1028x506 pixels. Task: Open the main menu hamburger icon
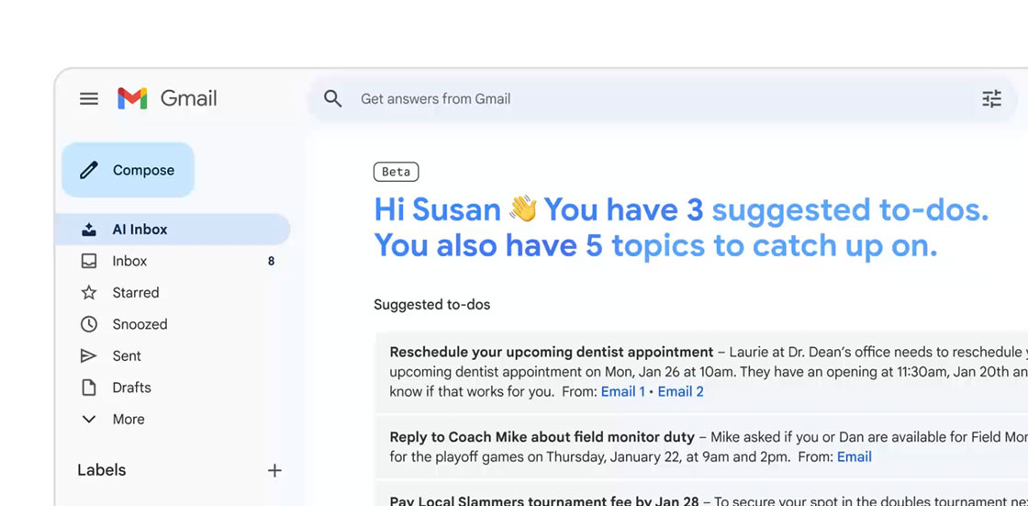(89, 98)
